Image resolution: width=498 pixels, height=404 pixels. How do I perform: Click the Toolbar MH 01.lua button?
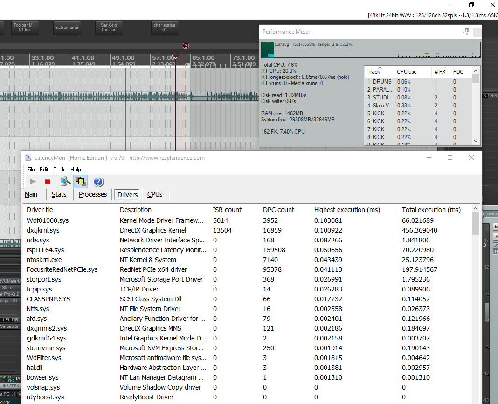pos(24,28)
